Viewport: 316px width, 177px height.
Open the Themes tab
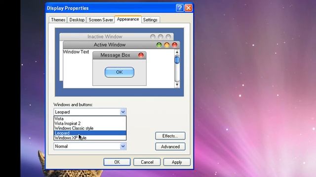coord(58,20)
